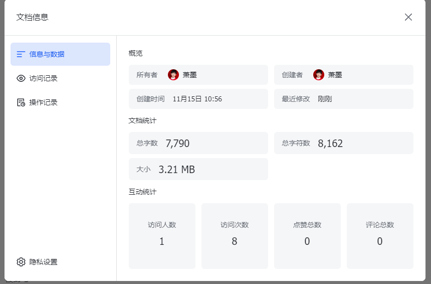431x284 pixels.
Task: Click the creator avatar next to 创建者
Action: click(319, 75)
